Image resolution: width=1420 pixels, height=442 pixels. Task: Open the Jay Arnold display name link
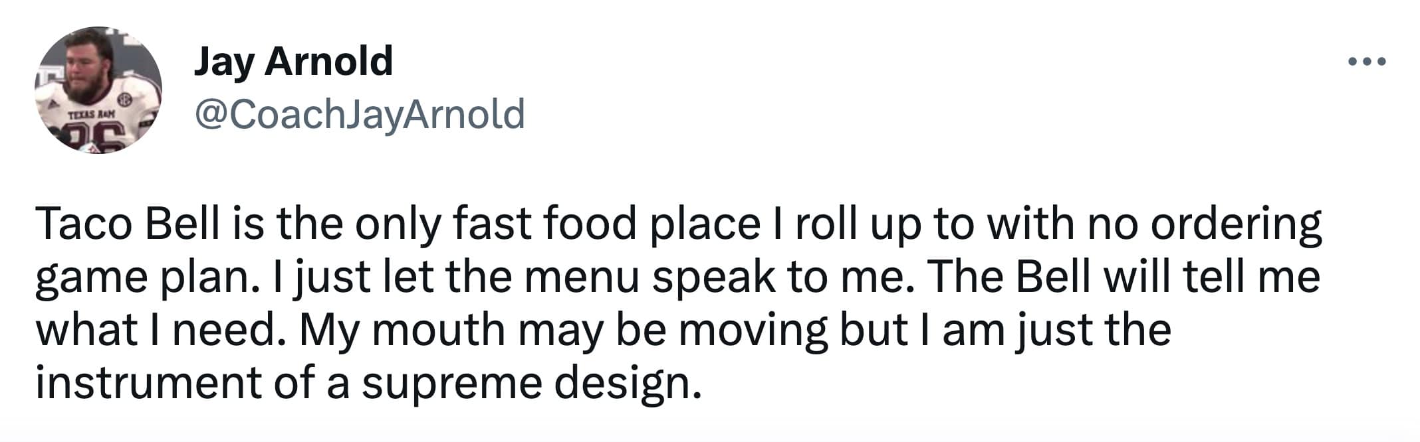(293, 61)
